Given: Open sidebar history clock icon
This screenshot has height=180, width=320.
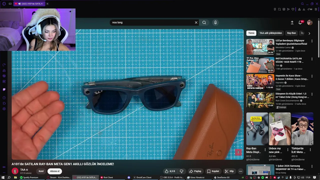Looking at the screenshot, I should pos(4,98).
